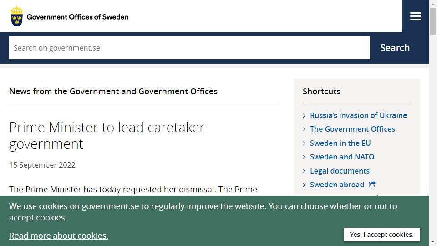Open the Legal documents shortcut
The width and height of the screenshot is (437, 246).
pos(340,171)
